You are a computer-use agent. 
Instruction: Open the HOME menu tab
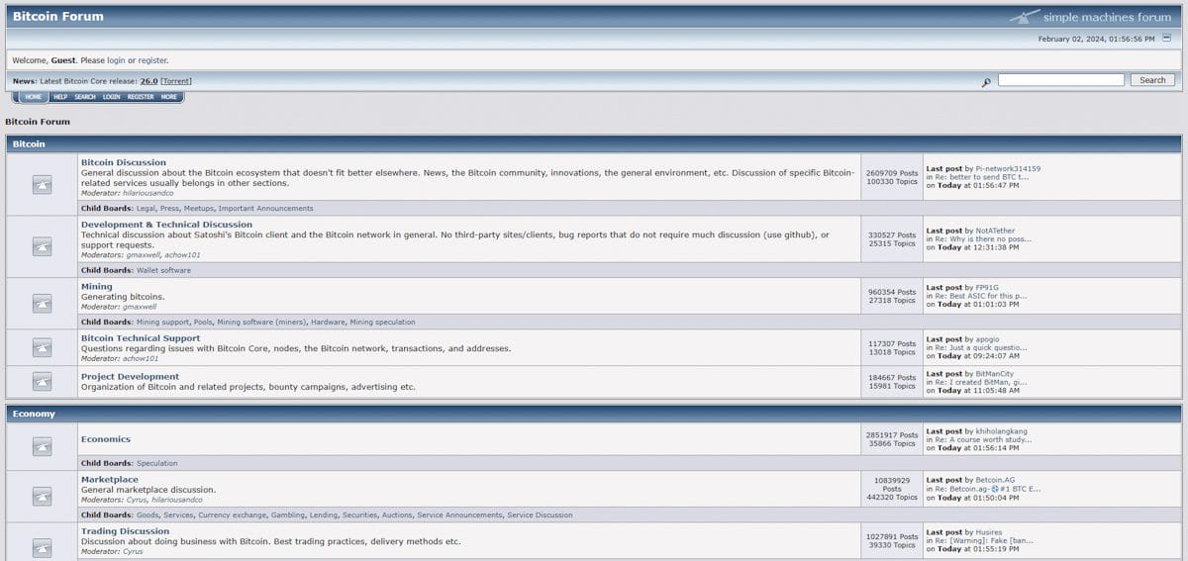(x=34, y=97)
